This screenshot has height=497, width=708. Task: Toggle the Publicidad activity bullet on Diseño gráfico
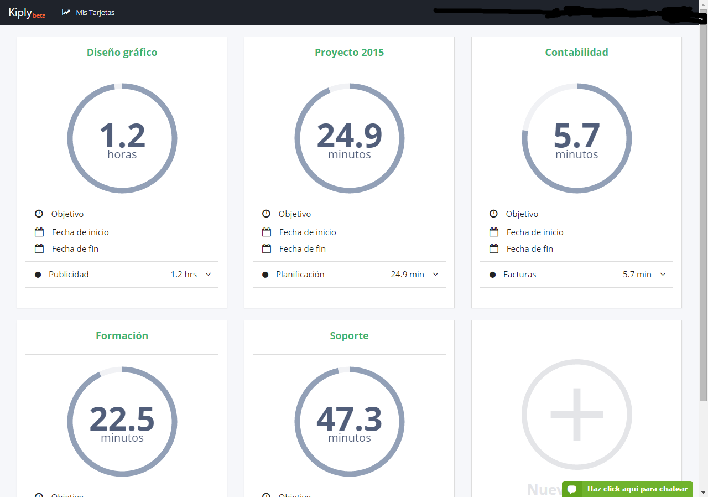pos(38,274)
